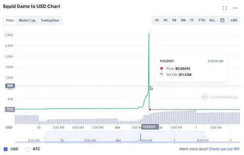Select the 7D time range

165,20
